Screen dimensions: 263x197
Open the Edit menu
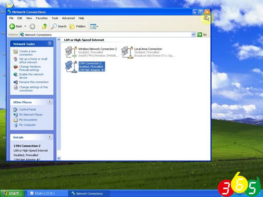pyautogui.click(x=19, y=18)
